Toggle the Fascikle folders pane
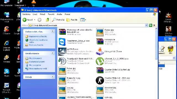Image resolution: width=177 pixels, height=99 pixels. point(72,20)
